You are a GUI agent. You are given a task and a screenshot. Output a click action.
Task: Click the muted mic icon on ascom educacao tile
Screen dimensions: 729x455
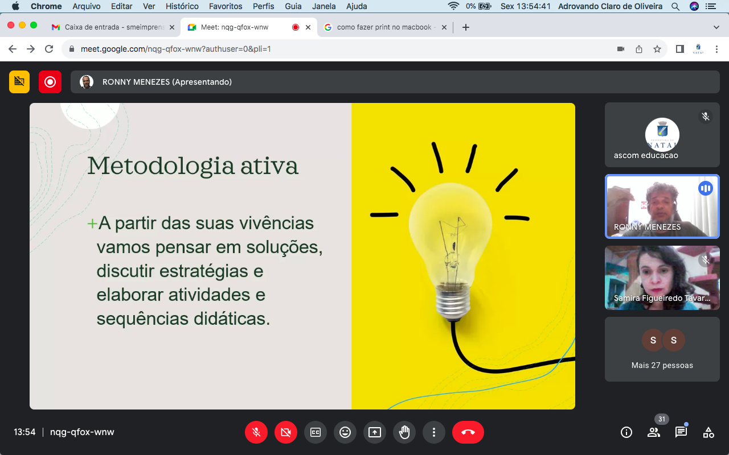pyautogui.click(x=706, y=117)
